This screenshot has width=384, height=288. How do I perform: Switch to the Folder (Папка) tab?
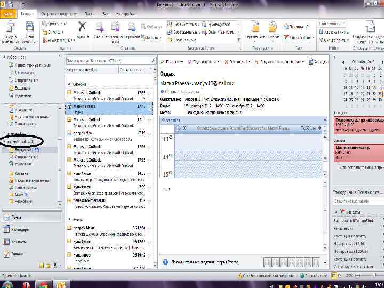click(90, 14)
